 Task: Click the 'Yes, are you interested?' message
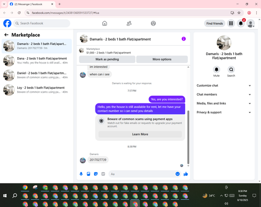[x=167, y=99]
